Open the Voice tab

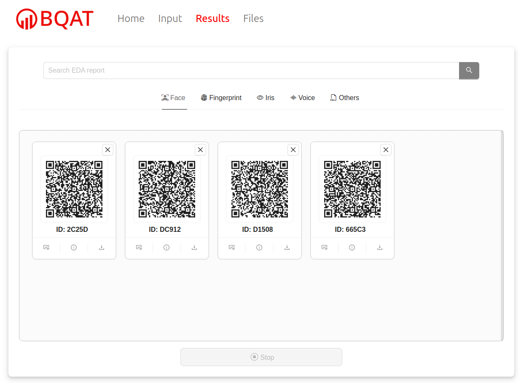pos(303,98)
